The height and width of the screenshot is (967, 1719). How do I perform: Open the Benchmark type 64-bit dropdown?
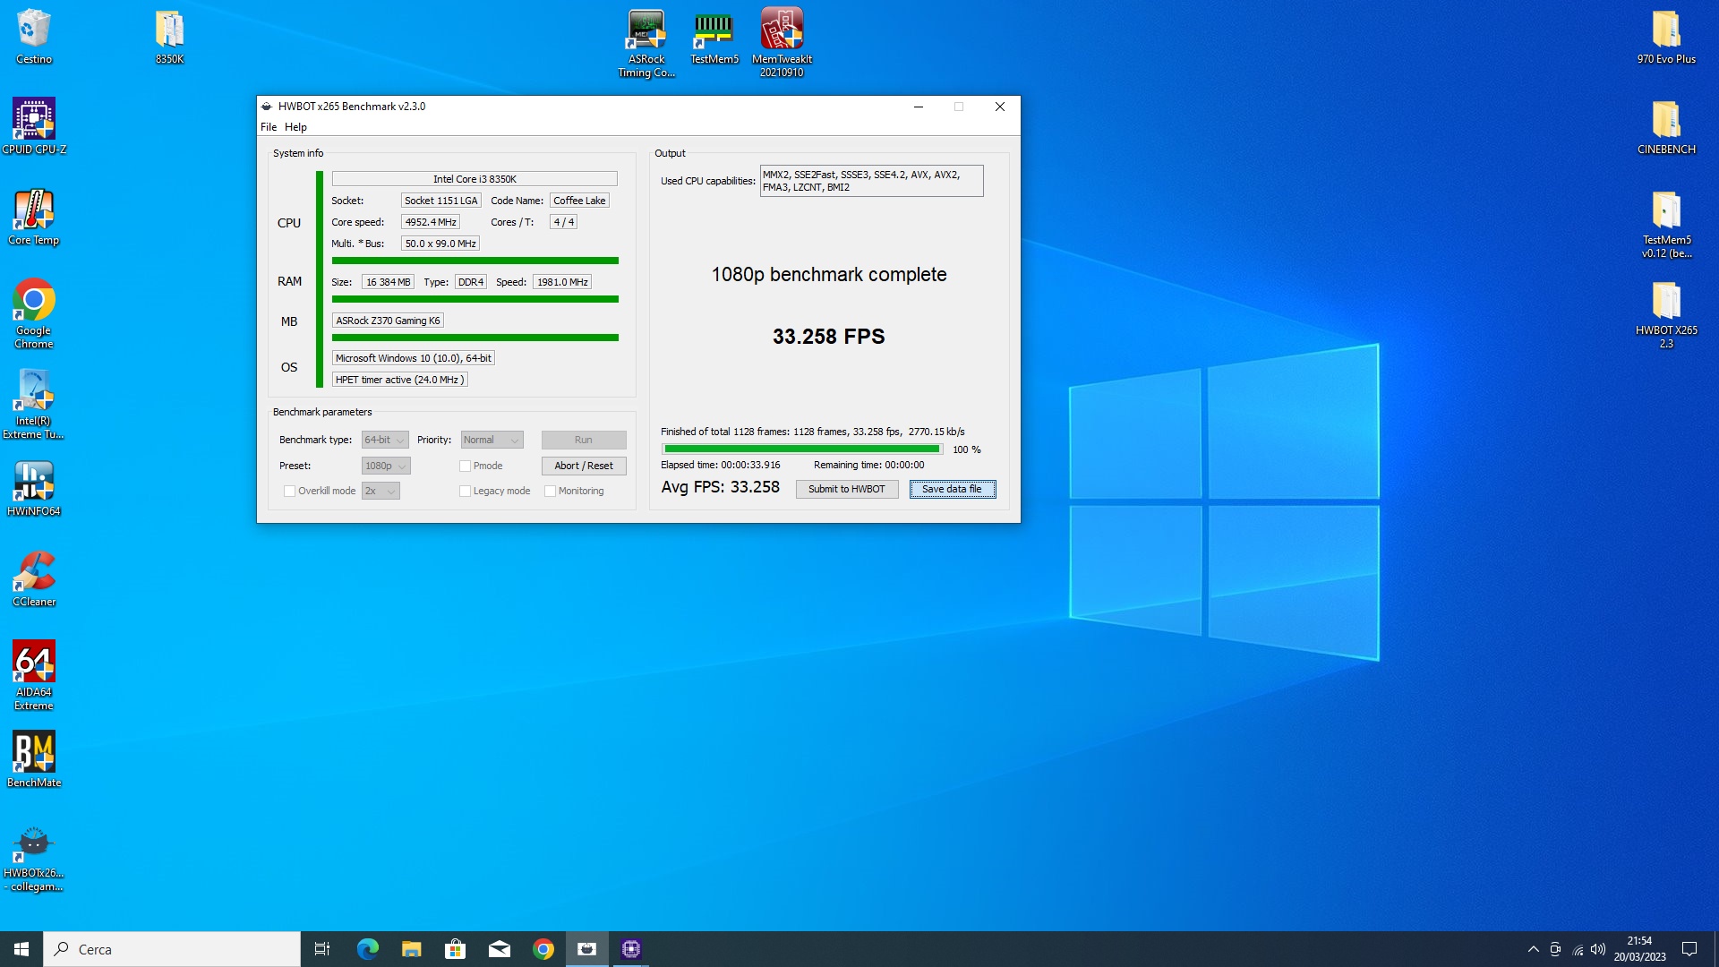tap(385, 440)
